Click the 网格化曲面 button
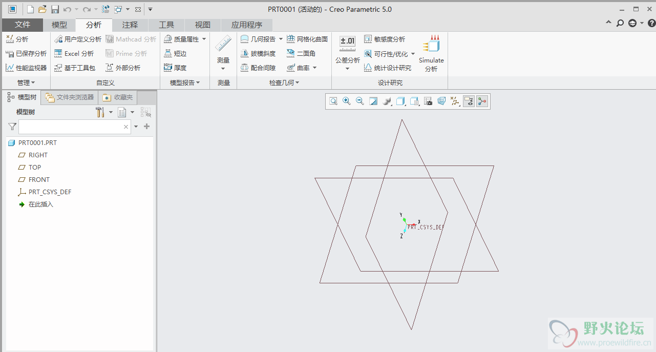 pos(307,39)
